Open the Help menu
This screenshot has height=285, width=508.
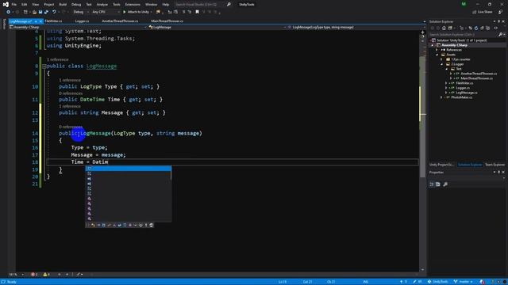click(166, 5)
